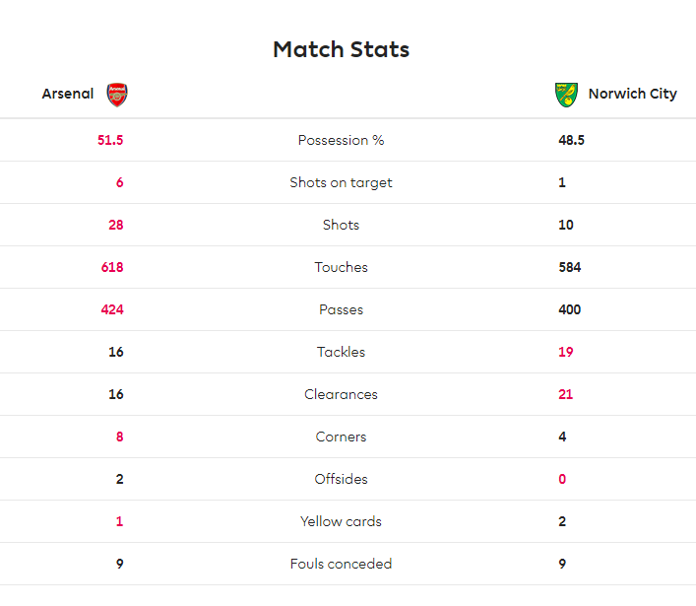
Task: Select the Fouls conceded row label
Action: pyautogui.click(x=341, y=564)
